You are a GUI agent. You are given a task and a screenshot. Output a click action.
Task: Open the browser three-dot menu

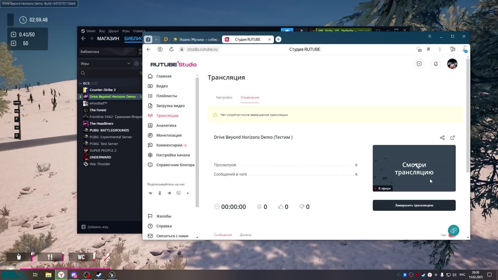tap(440, 49)
